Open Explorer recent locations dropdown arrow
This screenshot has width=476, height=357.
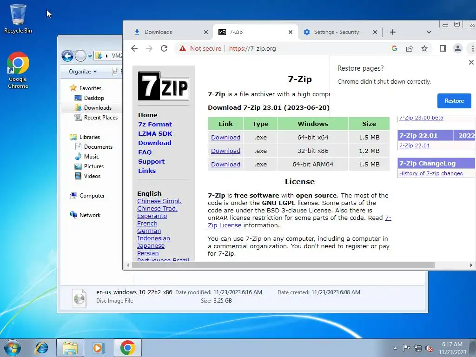pos(90,56)
